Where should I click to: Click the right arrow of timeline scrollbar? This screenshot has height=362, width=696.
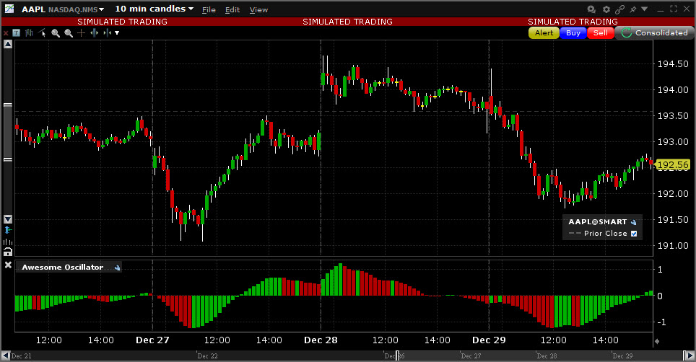(690, 356)
